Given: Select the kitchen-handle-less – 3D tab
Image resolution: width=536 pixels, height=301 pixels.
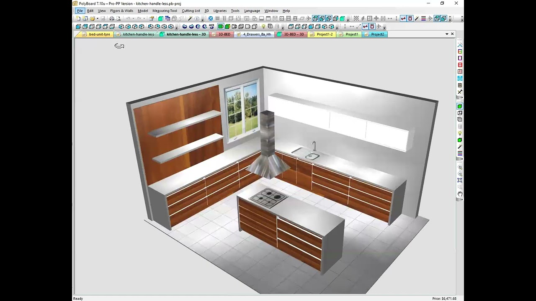Looking at the screenshot, I should [183, 34].
